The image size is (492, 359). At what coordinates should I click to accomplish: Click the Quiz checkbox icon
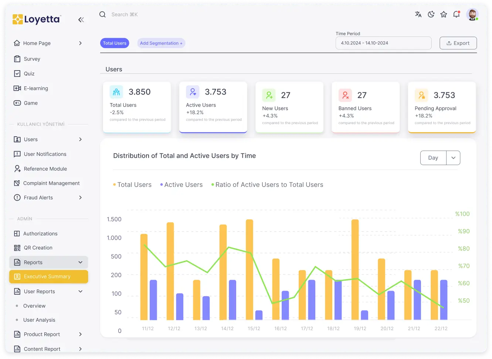(17, 73)
